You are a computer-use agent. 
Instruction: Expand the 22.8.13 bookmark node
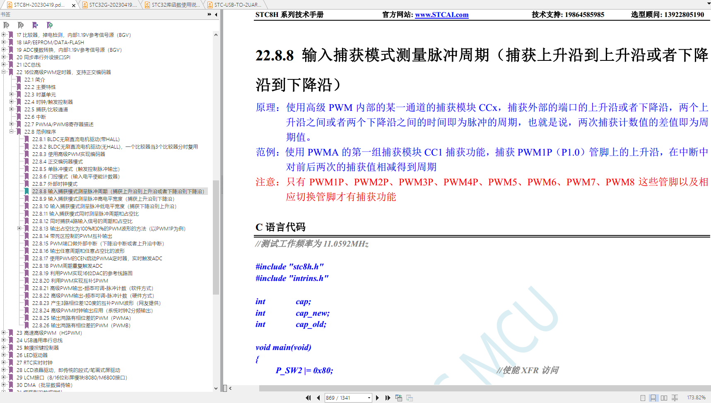tap(19, 228)
